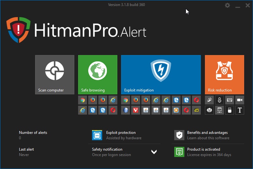This screenshot has width=253, height=169.
Task: Click the Chrome icon under Safe browsing
Action: click(83, 100)
